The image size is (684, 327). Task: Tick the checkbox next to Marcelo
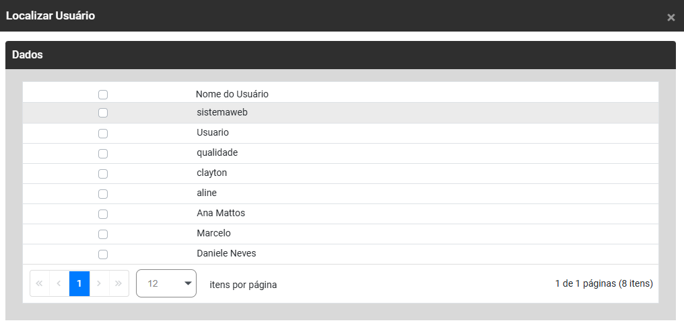(103, 234)
